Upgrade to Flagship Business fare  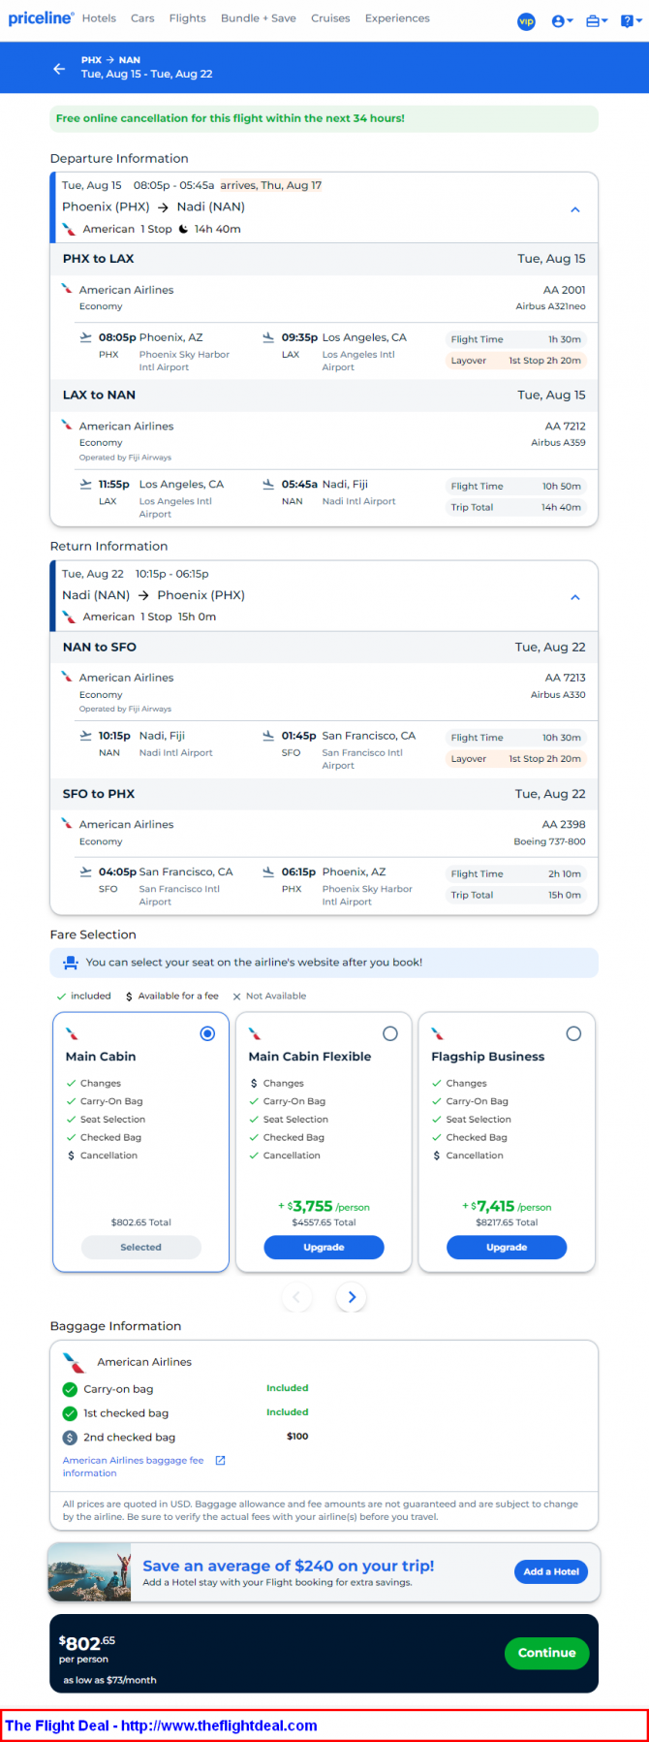pos(507,1248)
